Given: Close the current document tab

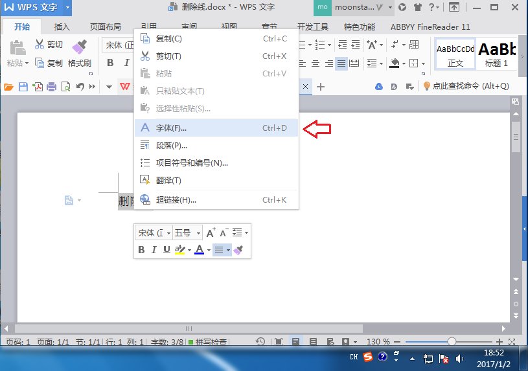Looking at the screenshot, I should (x=305, y=87).
